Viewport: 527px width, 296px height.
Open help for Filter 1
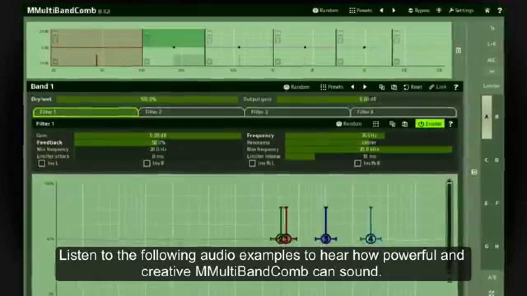[450, 123]
